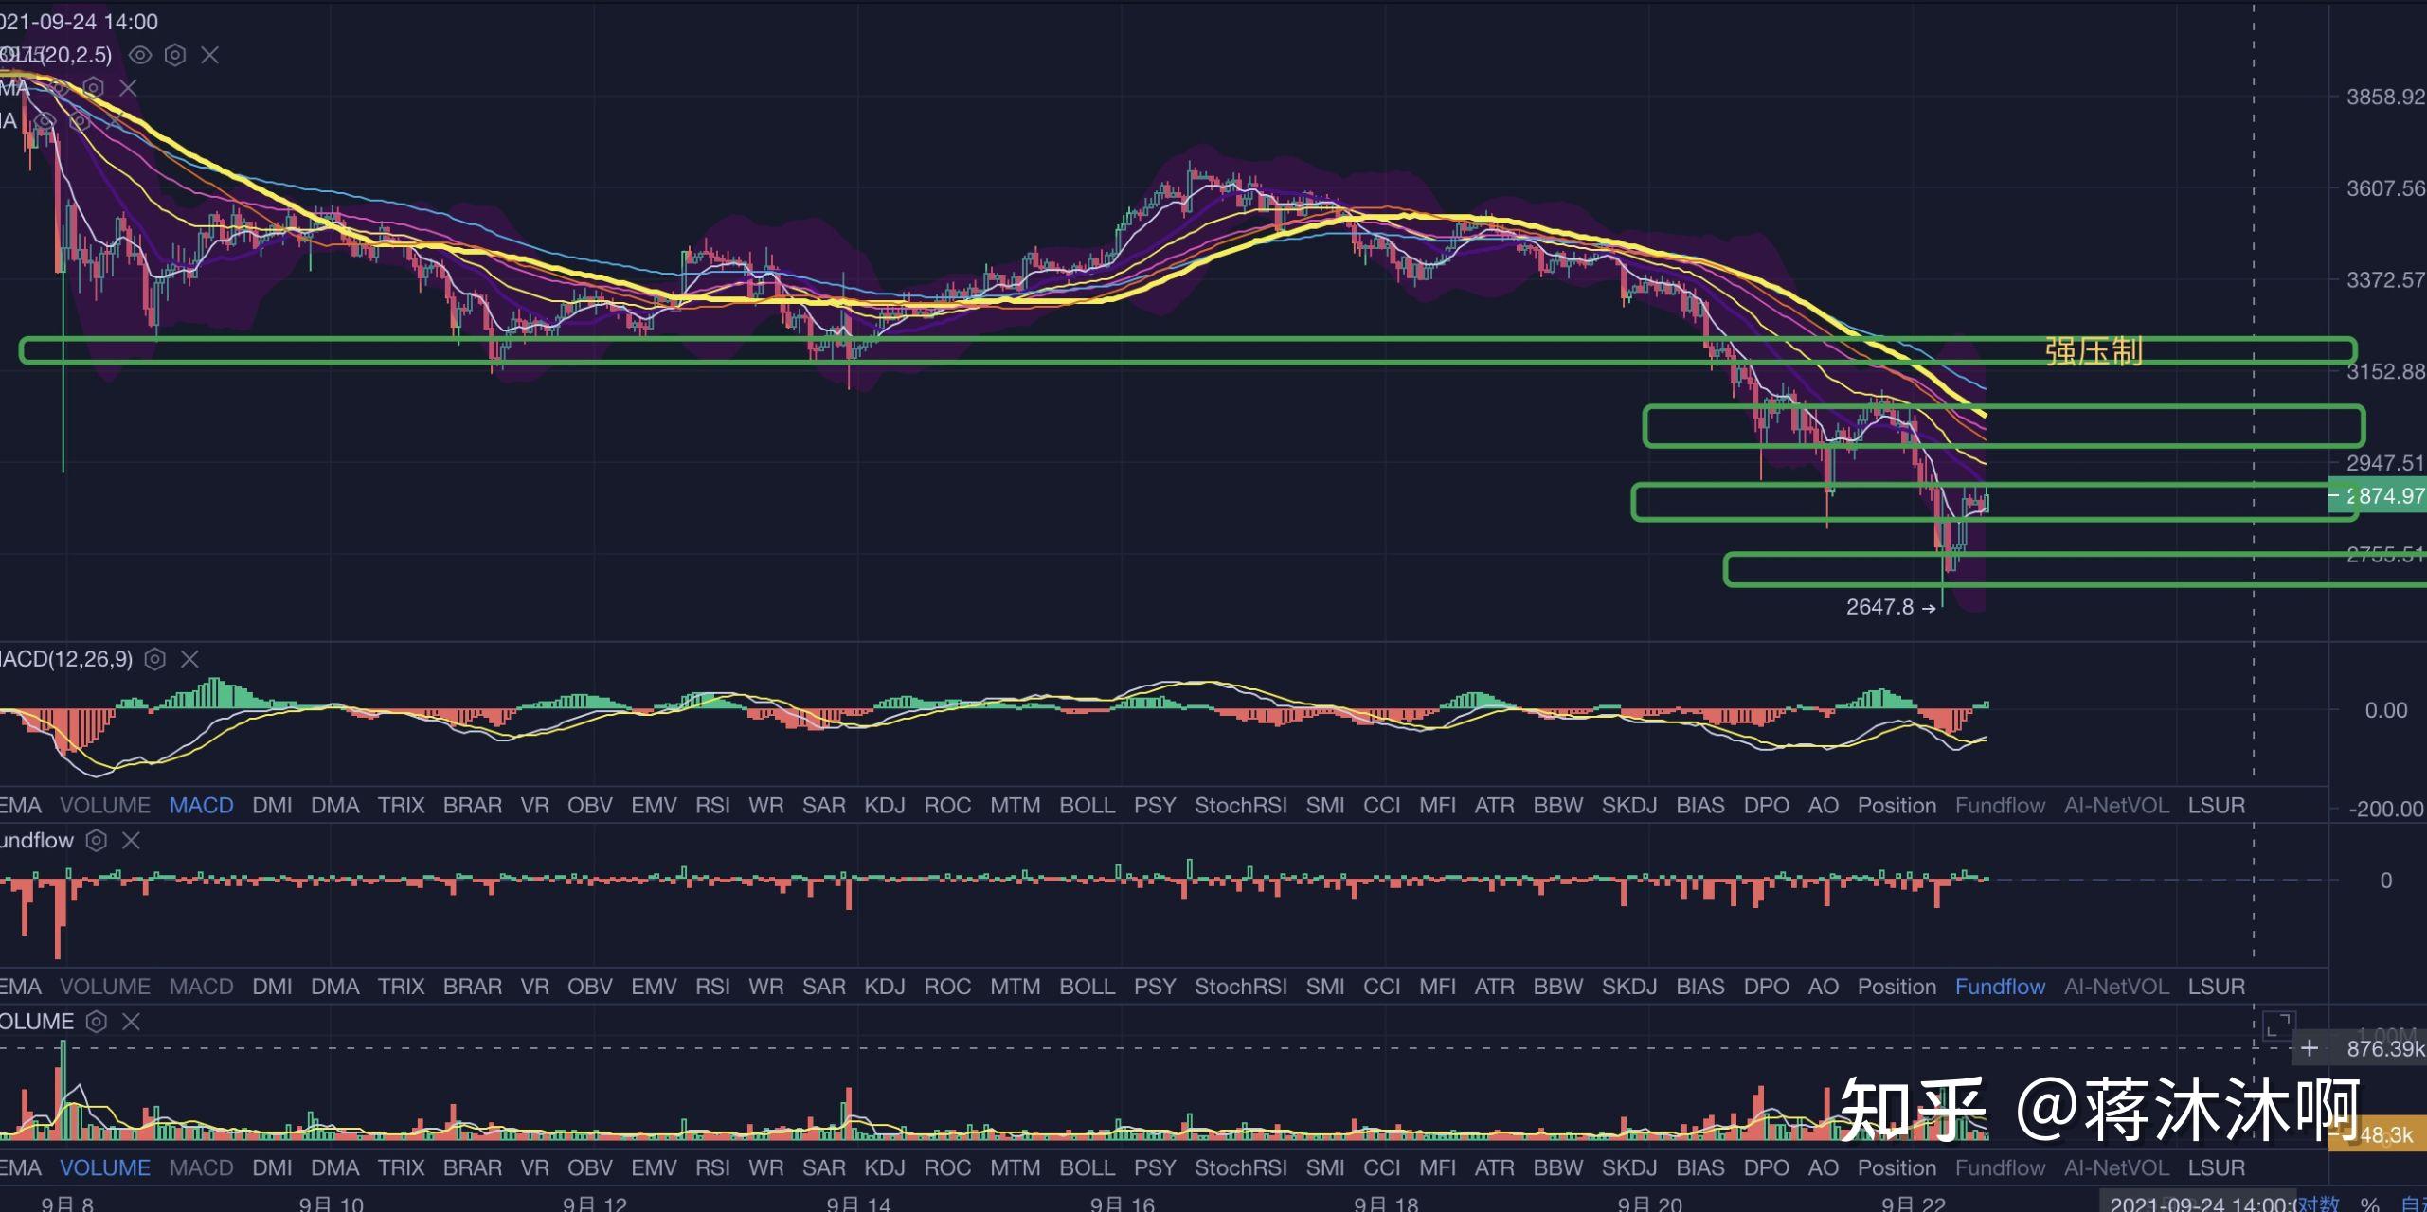Expand the volume panel with the fullscreen corner icon
The height and width of the screenshot is (1212, 2427).
2277,1025
